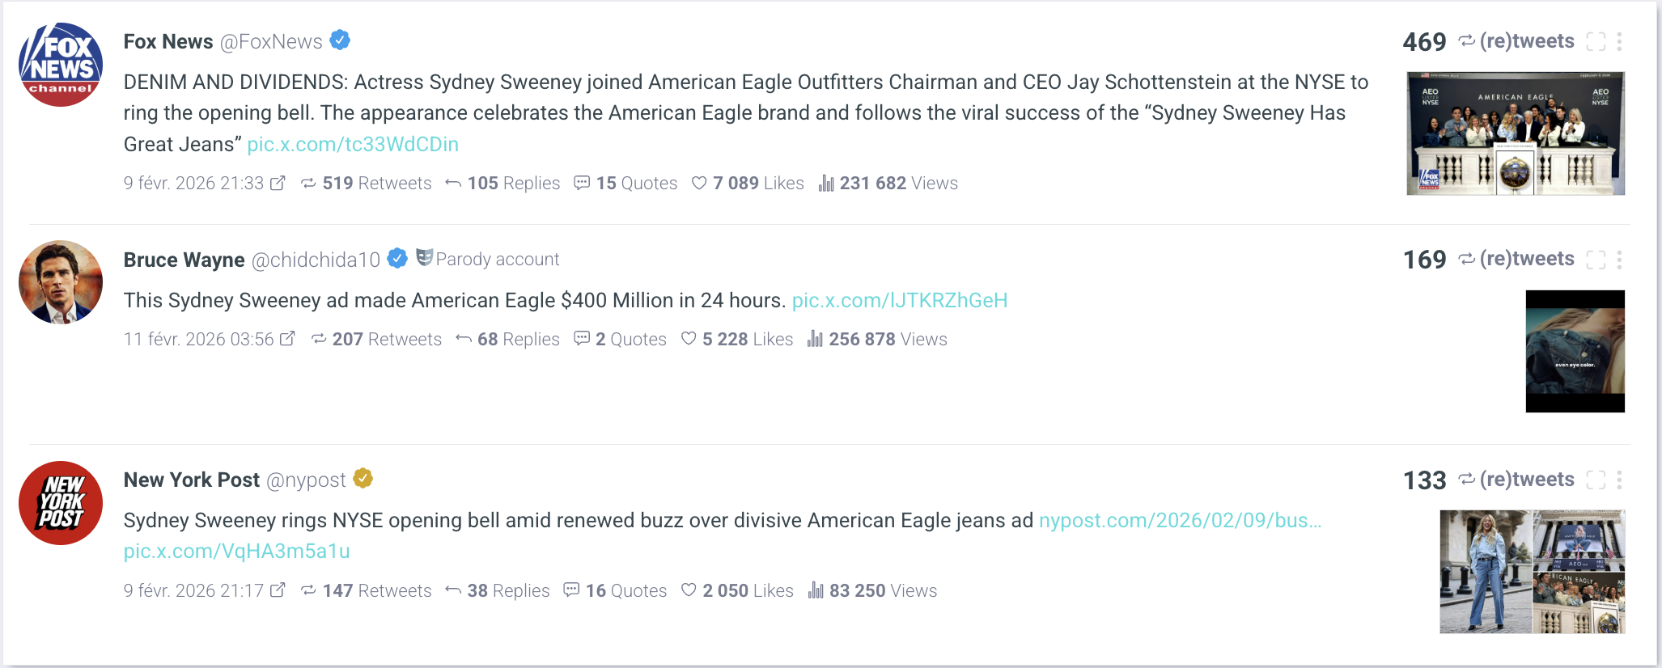View the NYSE bell ceremony thumbnail
Screen dimensions: 1662x668
[x=1516, y=133]
